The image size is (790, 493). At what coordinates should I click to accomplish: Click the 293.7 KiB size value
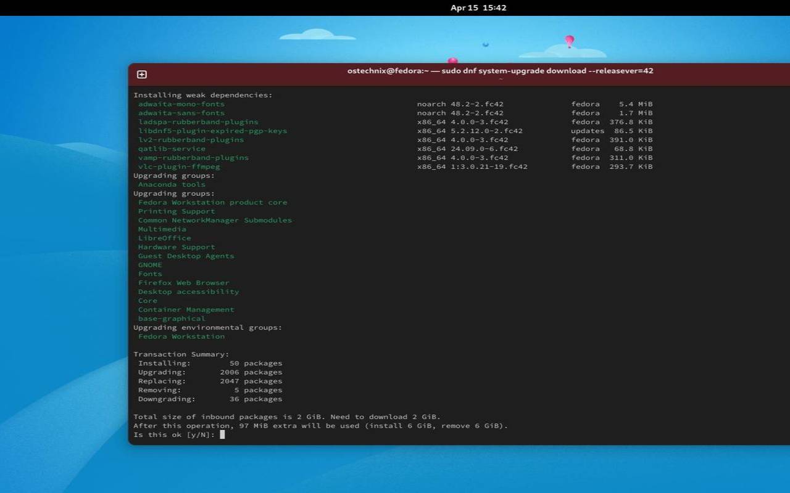[x=631, y=166]
